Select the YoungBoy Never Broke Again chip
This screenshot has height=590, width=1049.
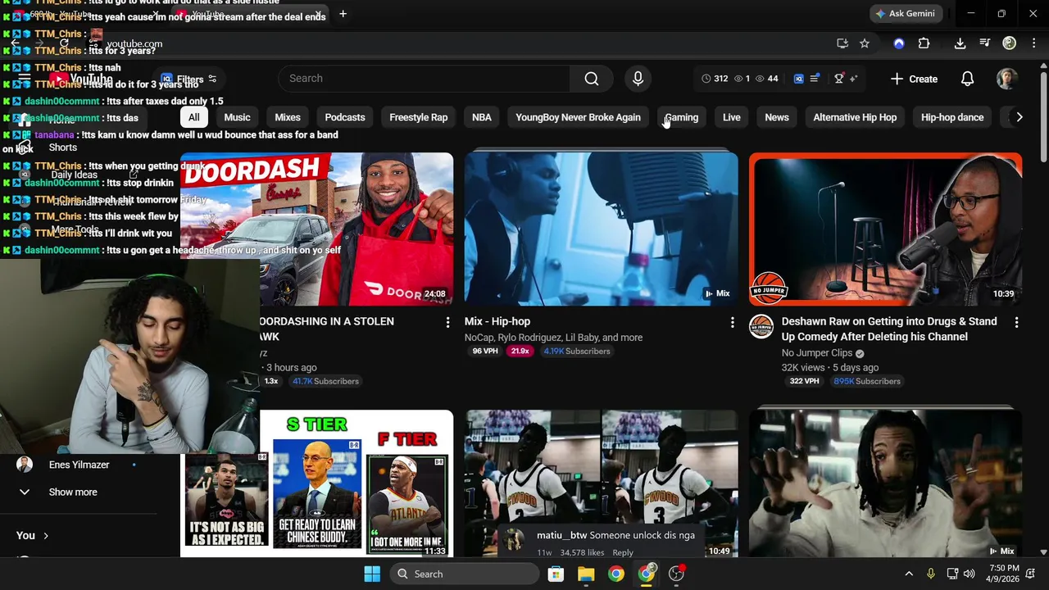pyautogui.click(x=578, y=117)
